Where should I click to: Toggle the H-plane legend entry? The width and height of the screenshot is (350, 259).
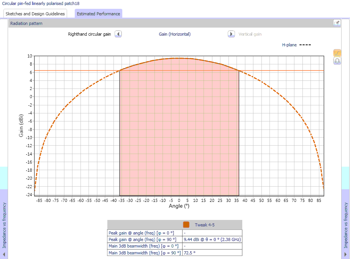pos(296,45)
